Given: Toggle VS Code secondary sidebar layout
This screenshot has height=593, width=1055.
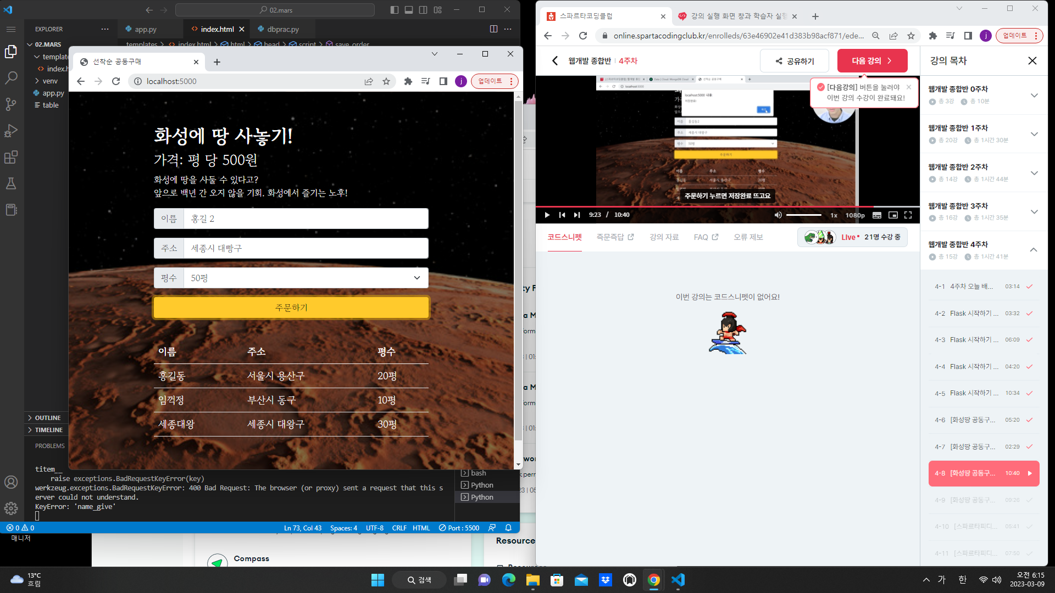Looking at the screenshot, I should pyautogui.click(x=423, y=10).
